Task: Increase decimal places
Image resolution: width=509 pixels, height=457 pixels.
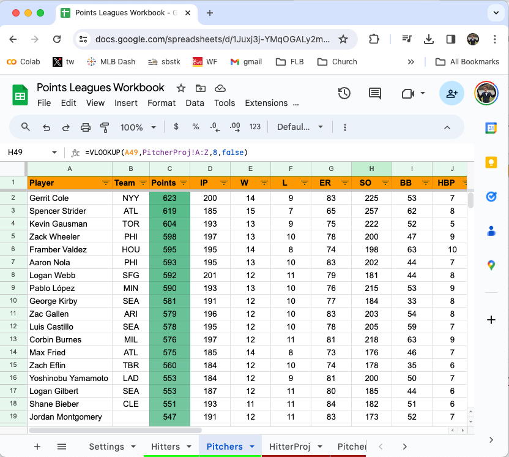Action: pyautogui.click(x=235, y=127)
